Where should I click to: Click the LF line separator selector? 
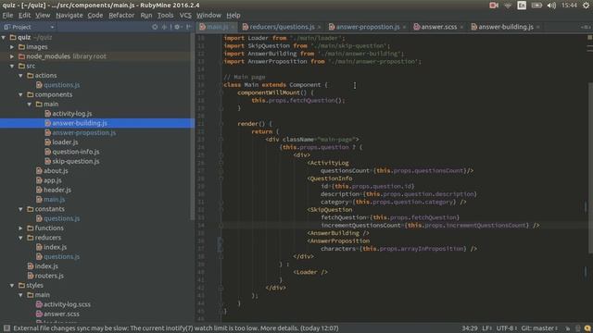[x=486, y=328]
